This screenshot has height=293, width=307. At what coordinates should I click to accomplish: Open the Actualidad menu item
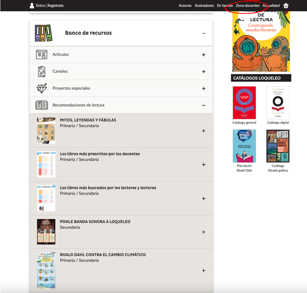click(x=271, y=6)
